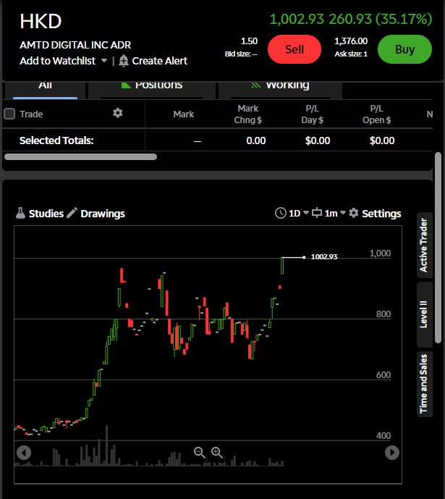Open Studies flask icon
Image resolution: width=445 pixels, height=499 pixels.
tap(21, 213)
